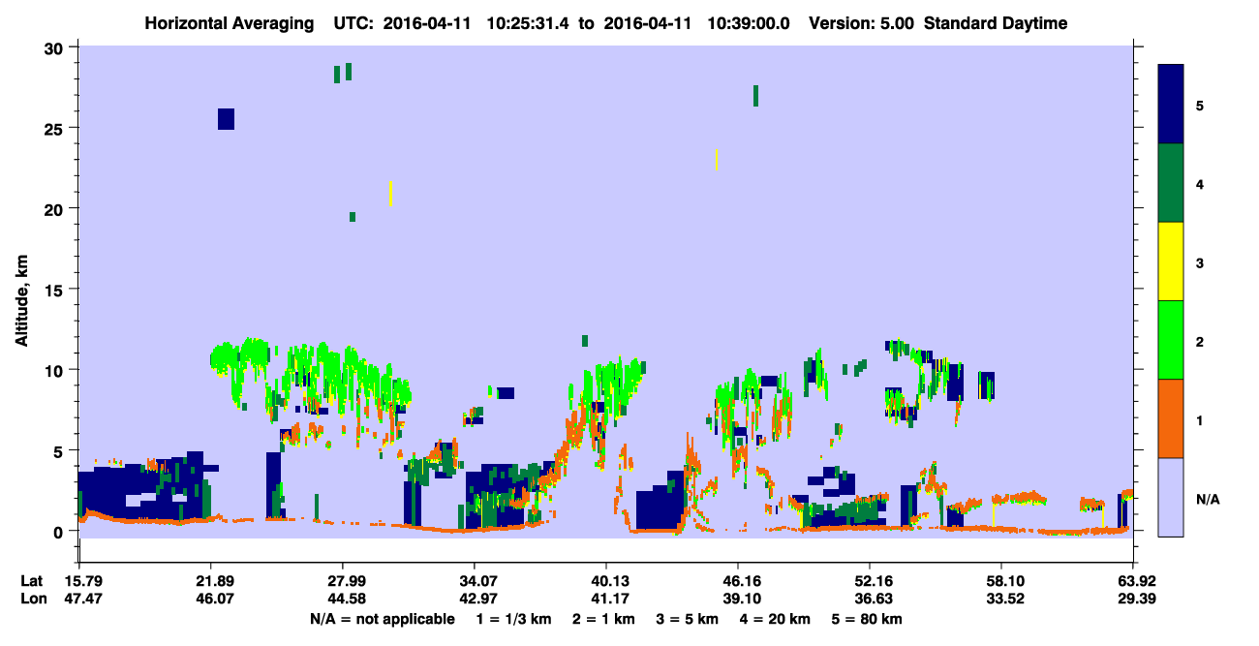Click legend text '4 = 20 km'
The width and height of the screenshot is (1259, 646).
(773, 619)
